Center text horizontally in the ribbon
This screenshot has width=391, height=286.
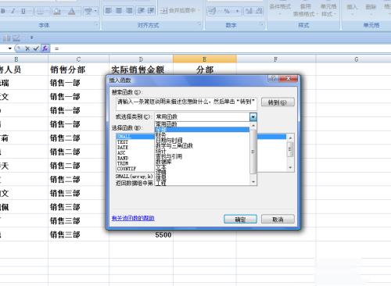[x=119, y=11]
